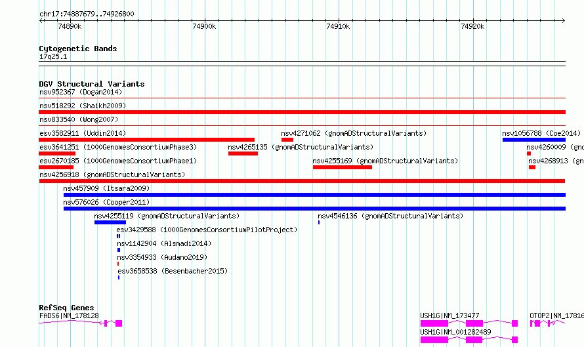Click the nsv4256918 long red bar
Image resolution: width=584 pixels, height=347 pixels.
[x=302, y=181]
